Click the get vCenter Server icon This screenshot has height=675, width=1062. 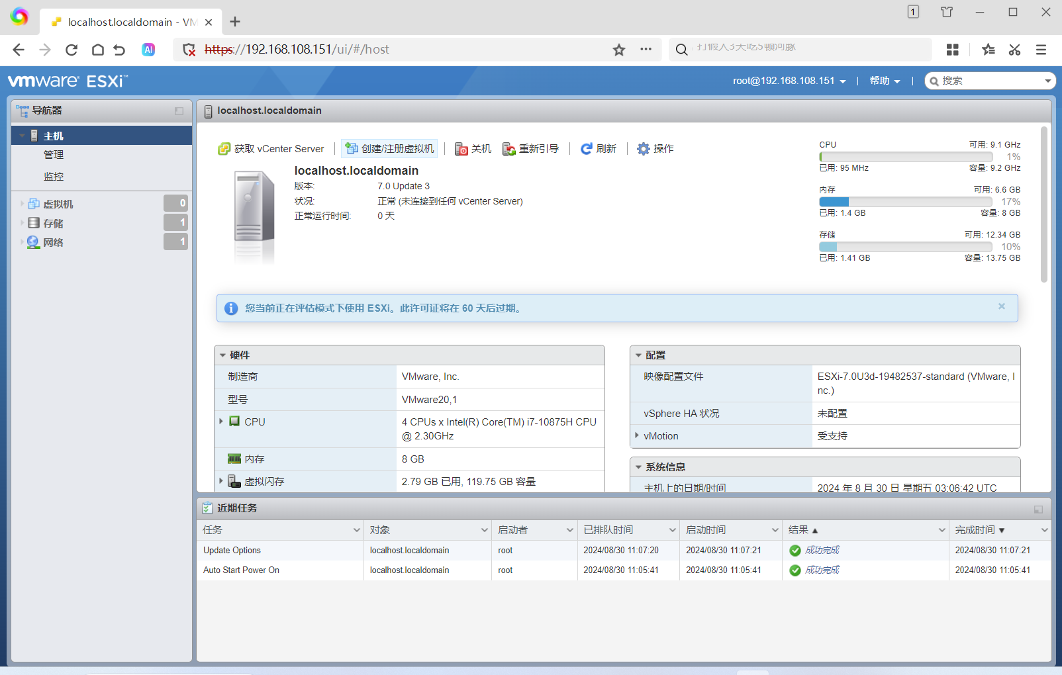(224, 149)
